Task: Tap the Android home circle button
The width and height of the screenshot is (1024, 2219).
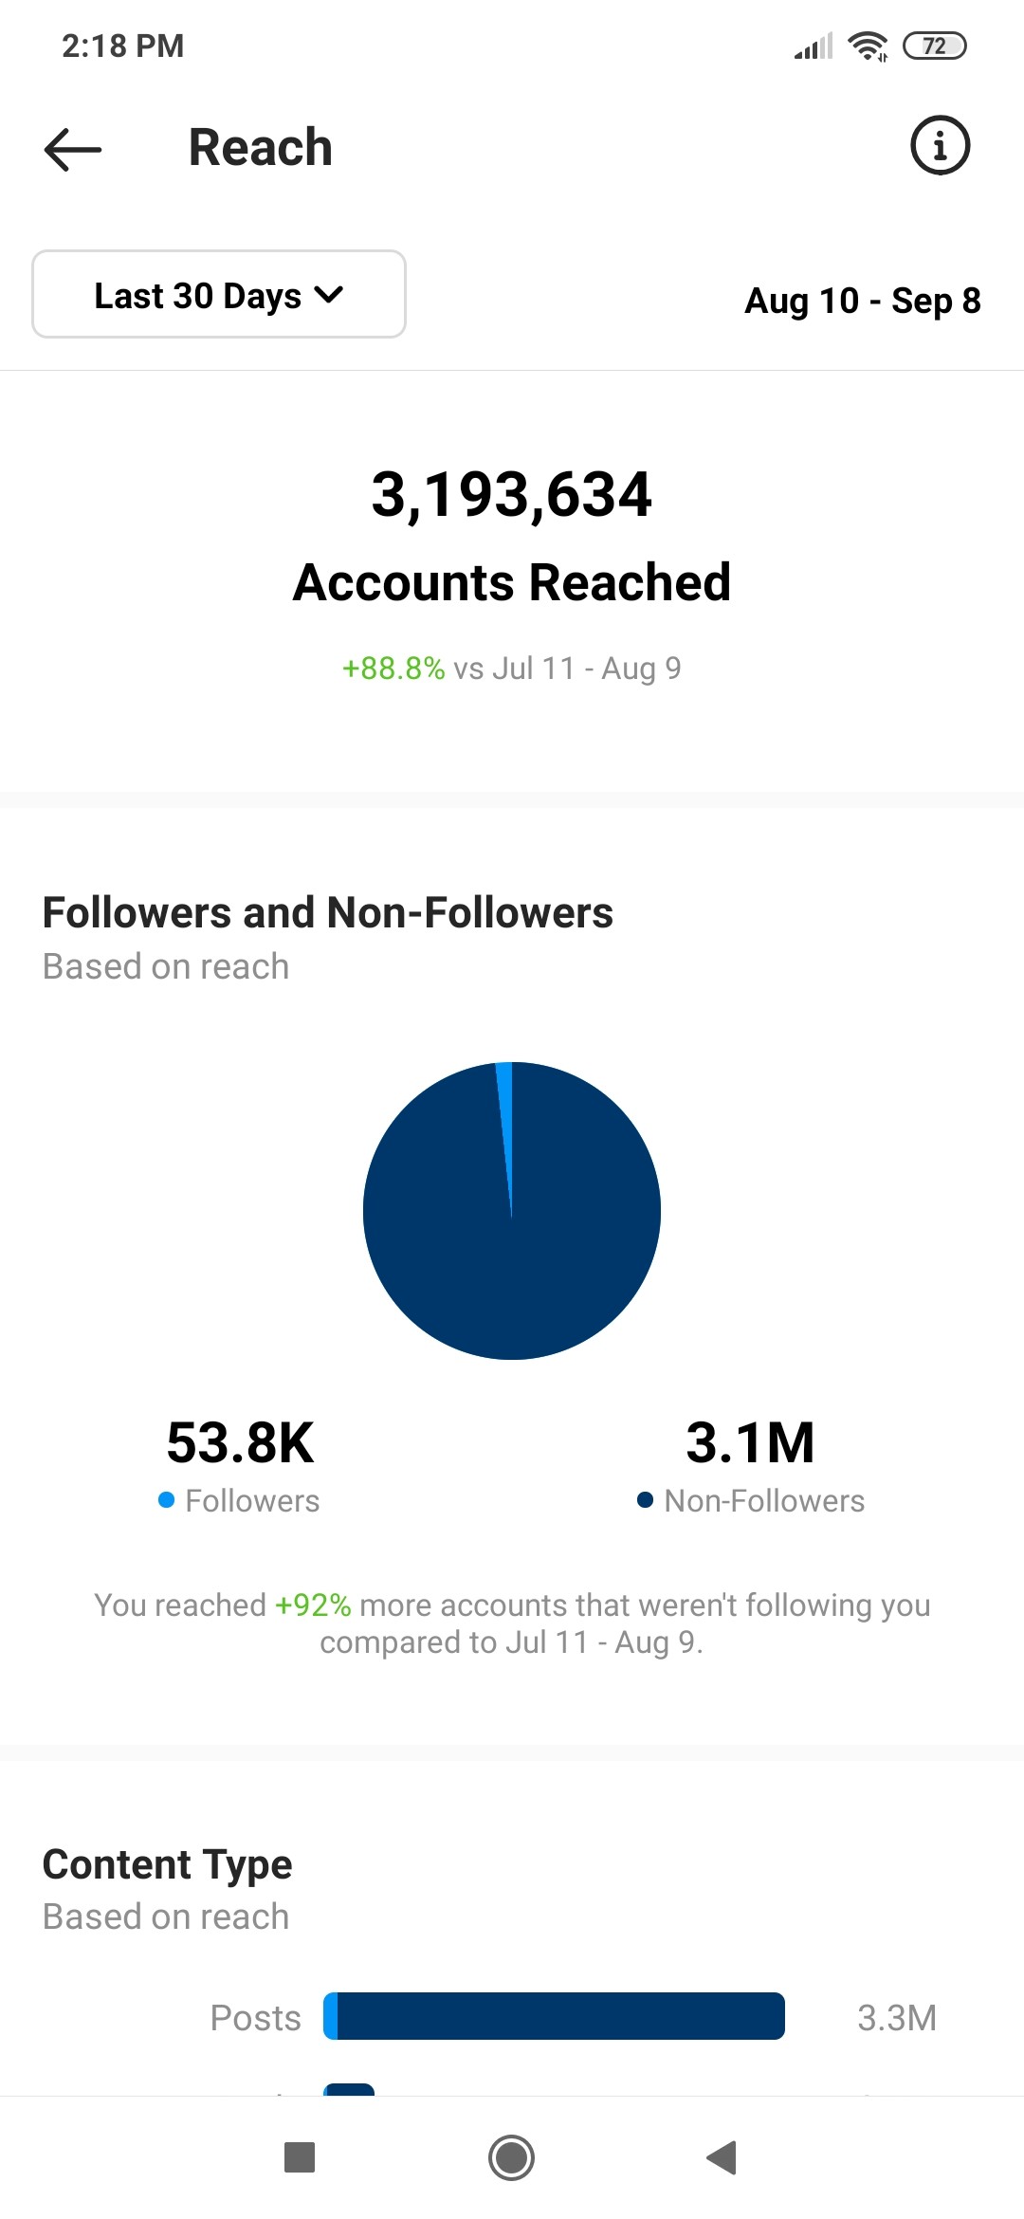Action: (x=512, y=2157)
